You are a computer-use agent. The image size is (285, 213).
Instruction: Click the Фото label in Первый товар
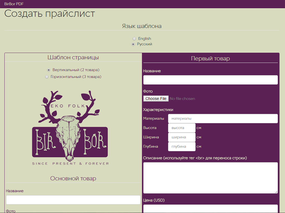[x=148, y=91]
